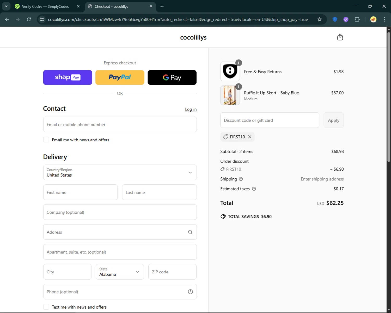
Task: Click the page scrollbar up arrow
Action: pos(389,29)
